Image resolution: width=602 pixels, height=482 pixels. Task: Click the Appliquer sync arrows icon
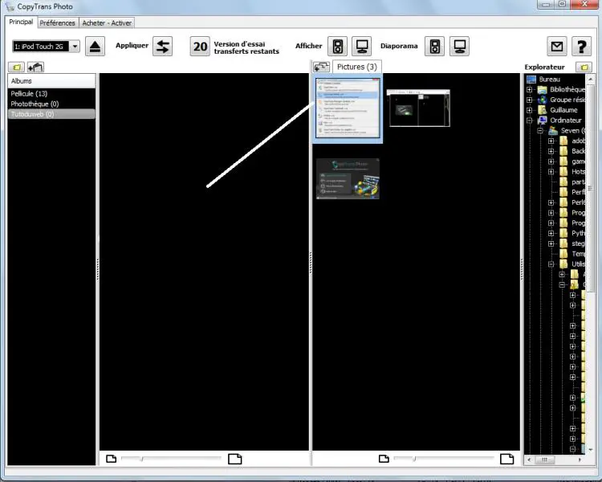162,47
